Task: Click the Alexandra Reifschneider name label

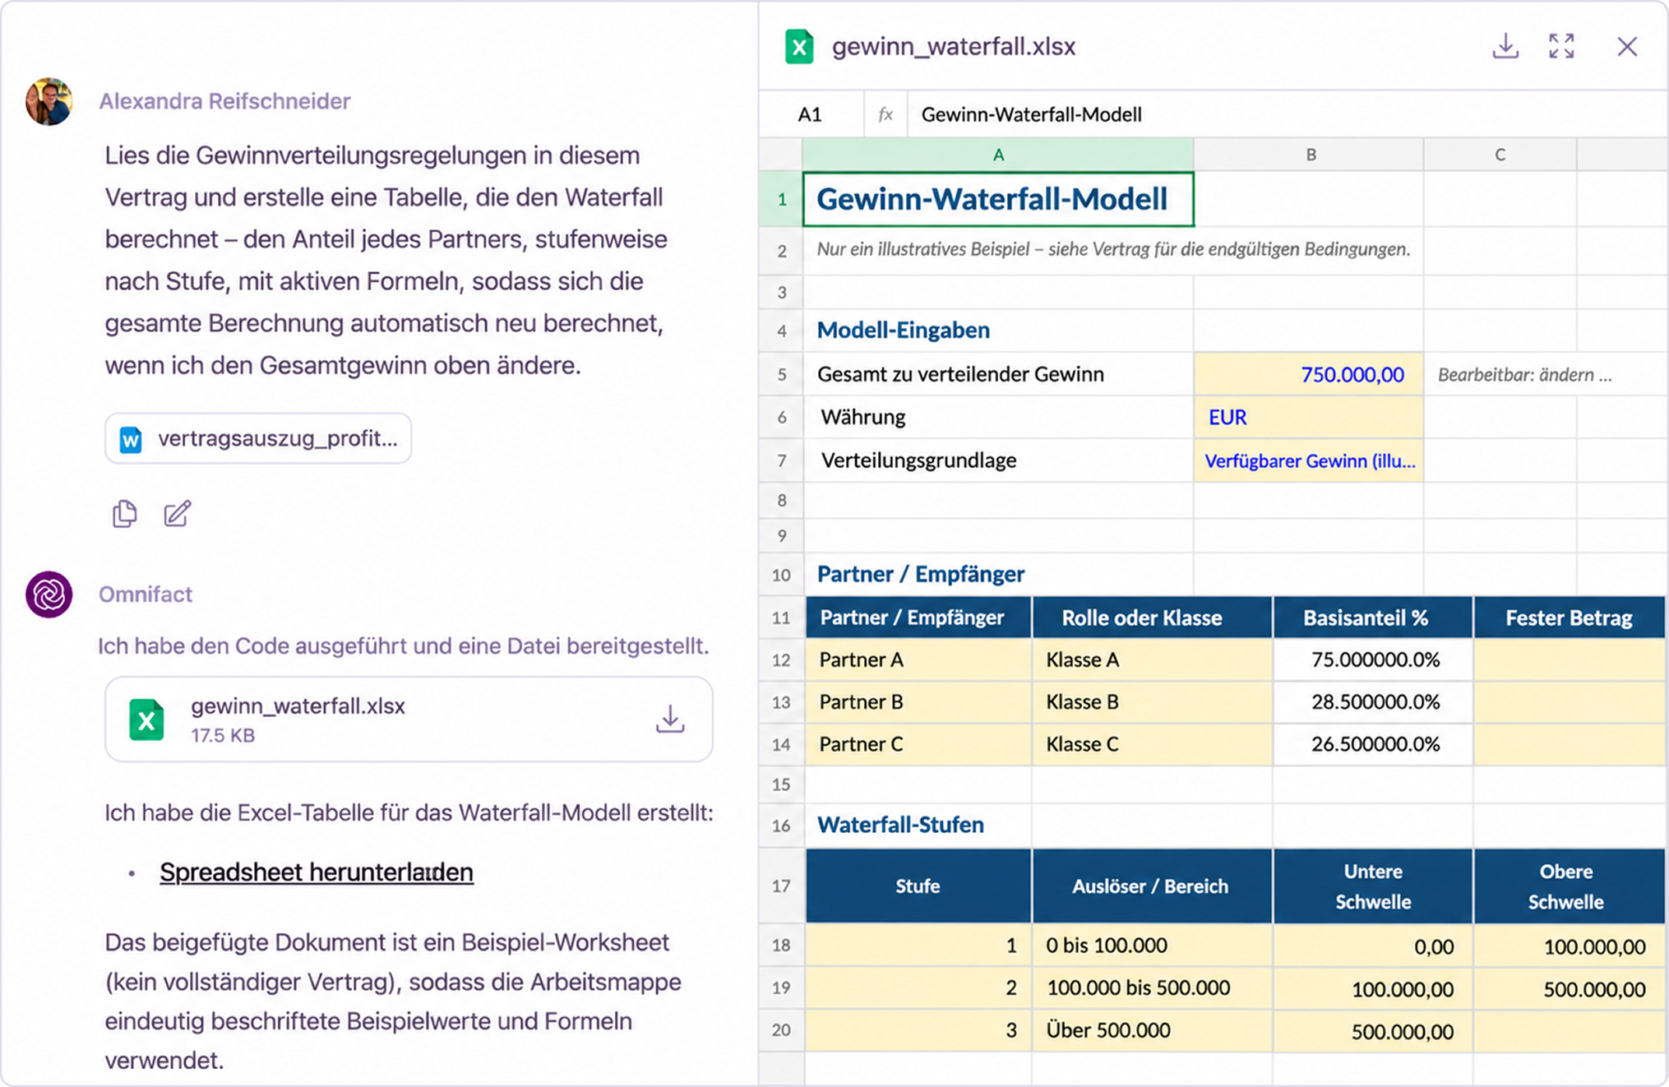Action: point(224,101)
